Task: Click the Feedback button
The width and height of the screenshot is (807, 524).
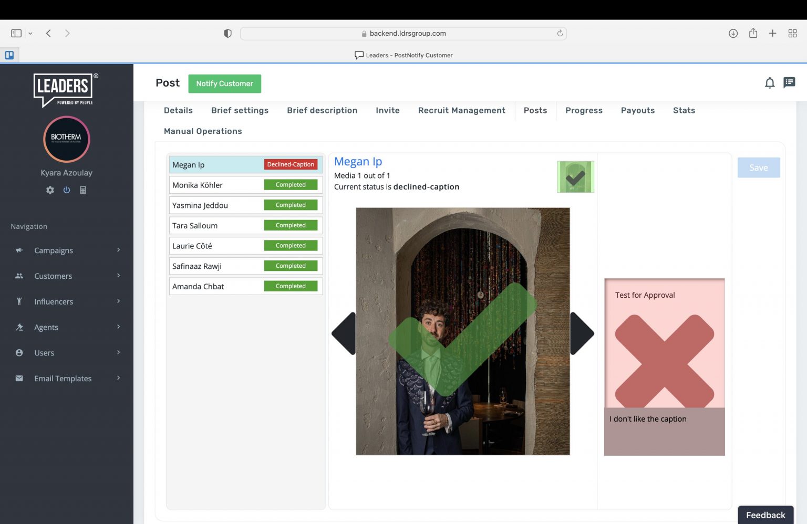Action: (765, 515)
